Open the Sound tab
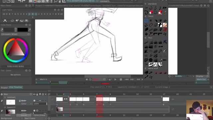Screen dimensions: 213x120 24,115
